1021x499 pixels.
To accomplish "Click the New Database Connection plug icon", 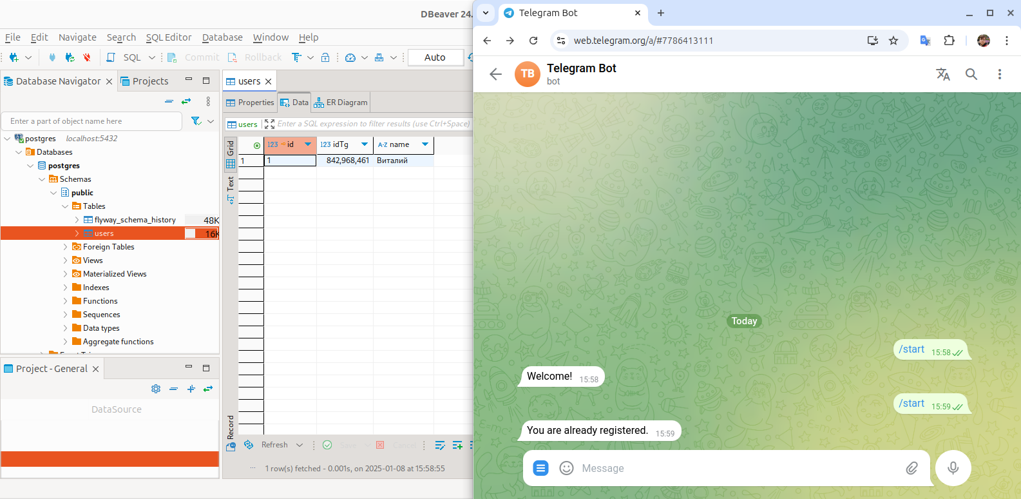I will click(x=14, y=57).
